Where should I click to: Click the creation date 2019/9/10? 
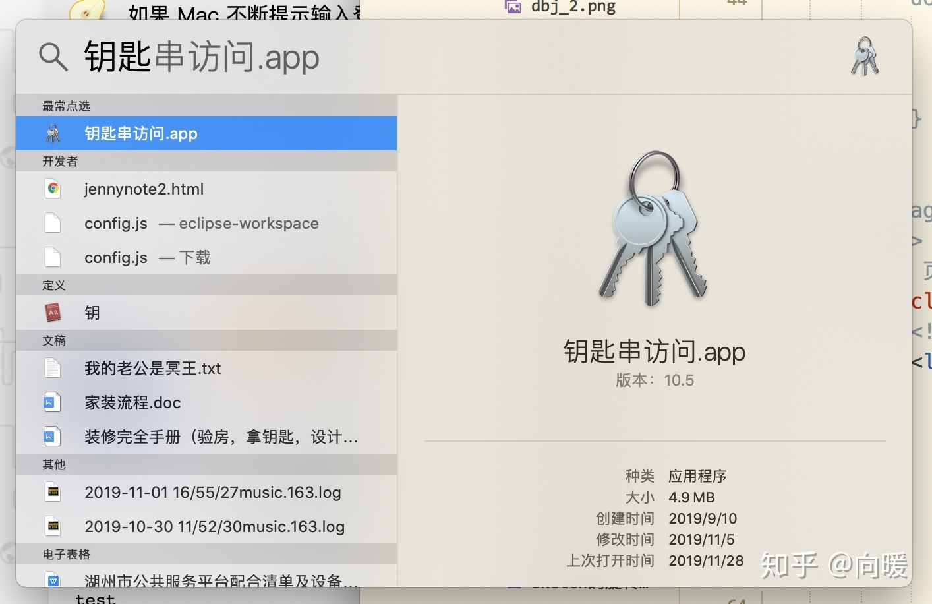(x=703, y=518)
